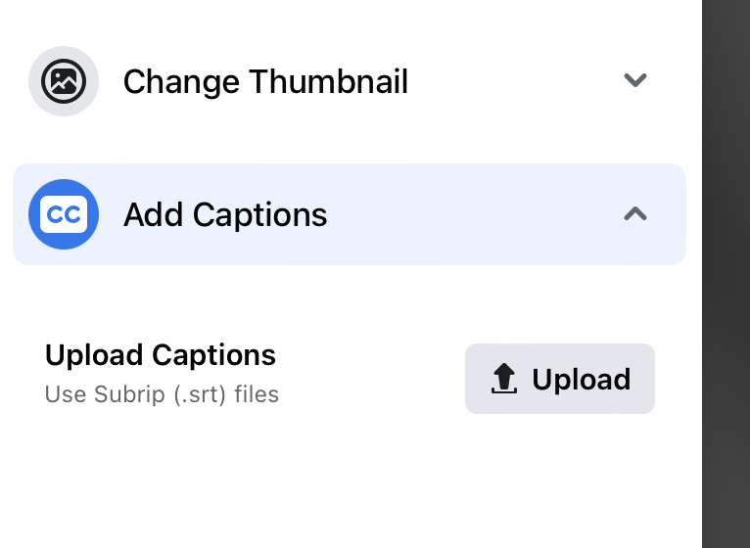Click the Change Thumbnail image icon
750x548 pixels.
pyautogui.click(x=64, y=81)
